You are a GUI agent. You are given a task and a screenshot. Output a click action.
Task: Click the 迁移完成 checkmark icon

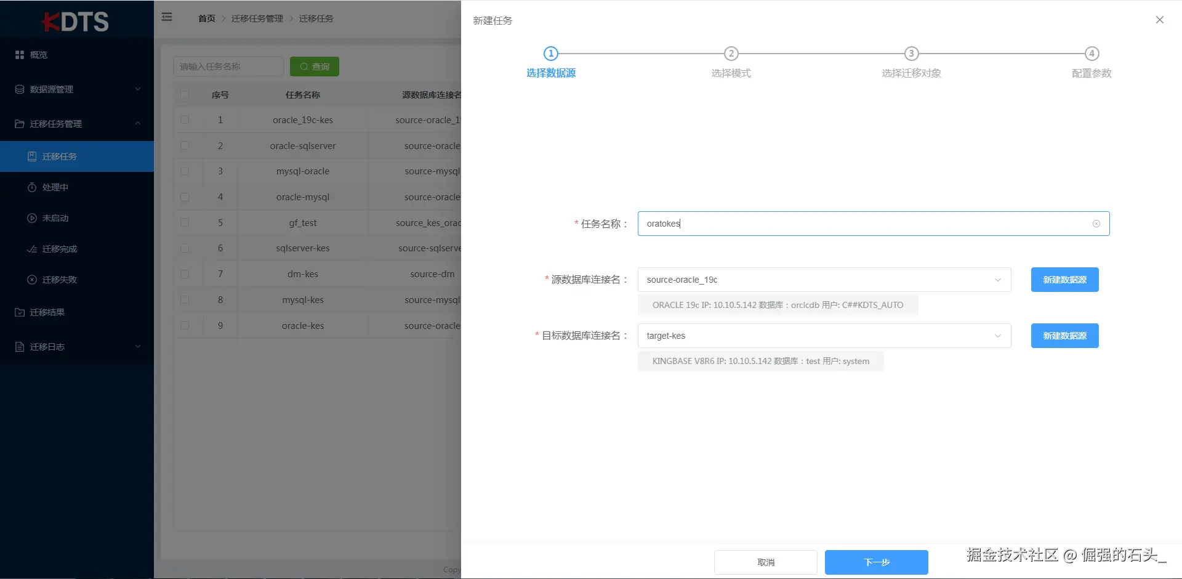point(32,249)
